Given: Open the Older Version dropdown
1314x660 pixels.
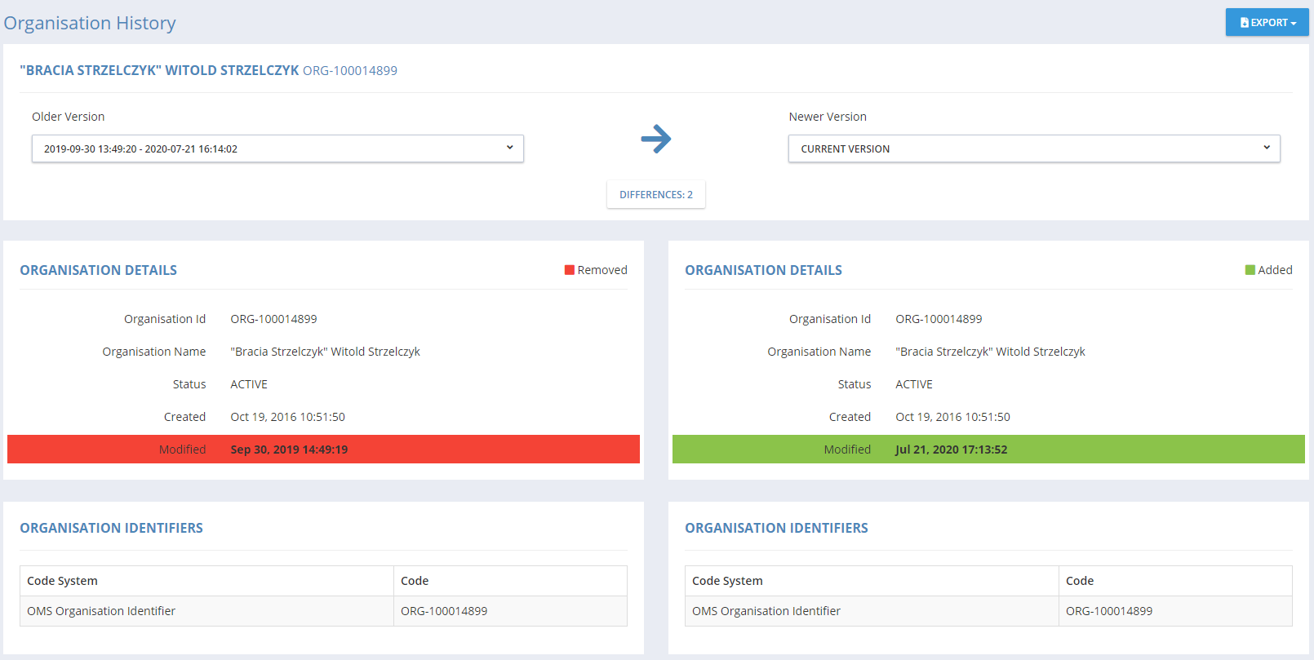Looking at the screenshot, I should [x=277, y=148].
